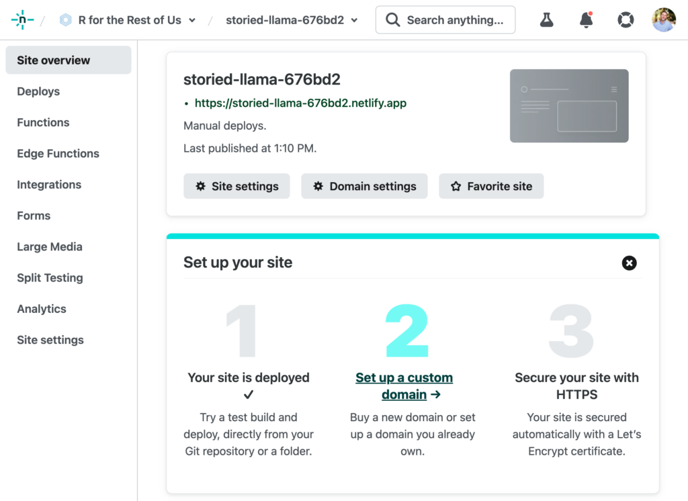Click the 'Manual deploys.' text
688x501 pixels.
pos(224,126)
